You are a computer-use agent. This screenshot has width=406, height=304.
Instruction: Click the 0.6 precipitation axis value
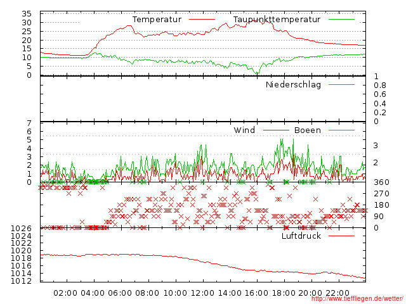(379, 94)
